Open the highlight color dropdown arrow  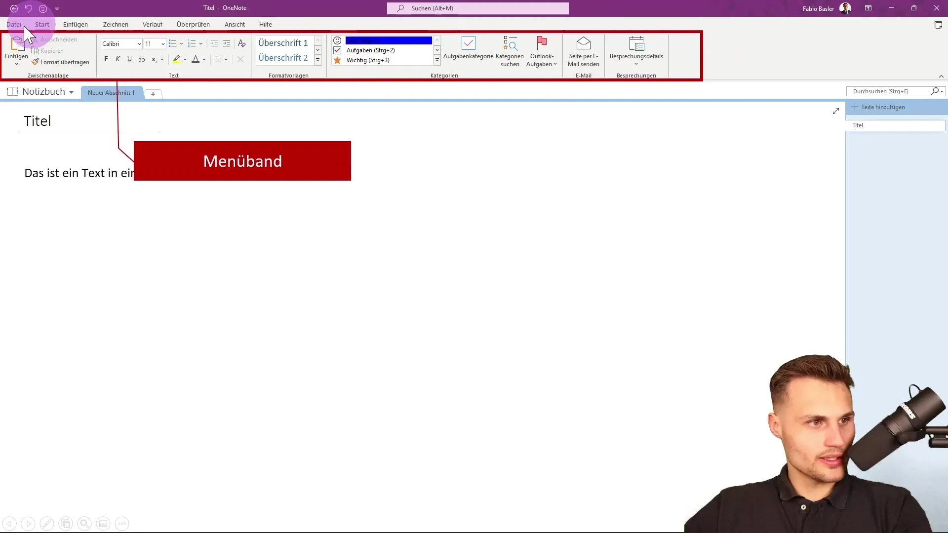pyautogui.click(x=185, y=60)
